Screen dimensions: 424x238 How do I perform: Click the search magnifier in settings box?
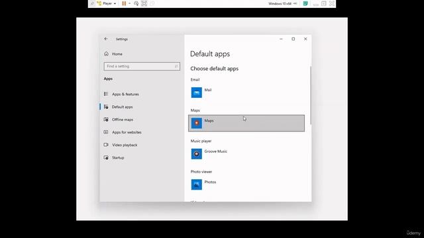(x=176, y=66)
